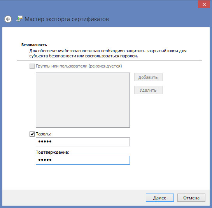Click the Безопасность heading text
Image resolution: width=212 pixels, height=208 pixels.
click(34, 45)
